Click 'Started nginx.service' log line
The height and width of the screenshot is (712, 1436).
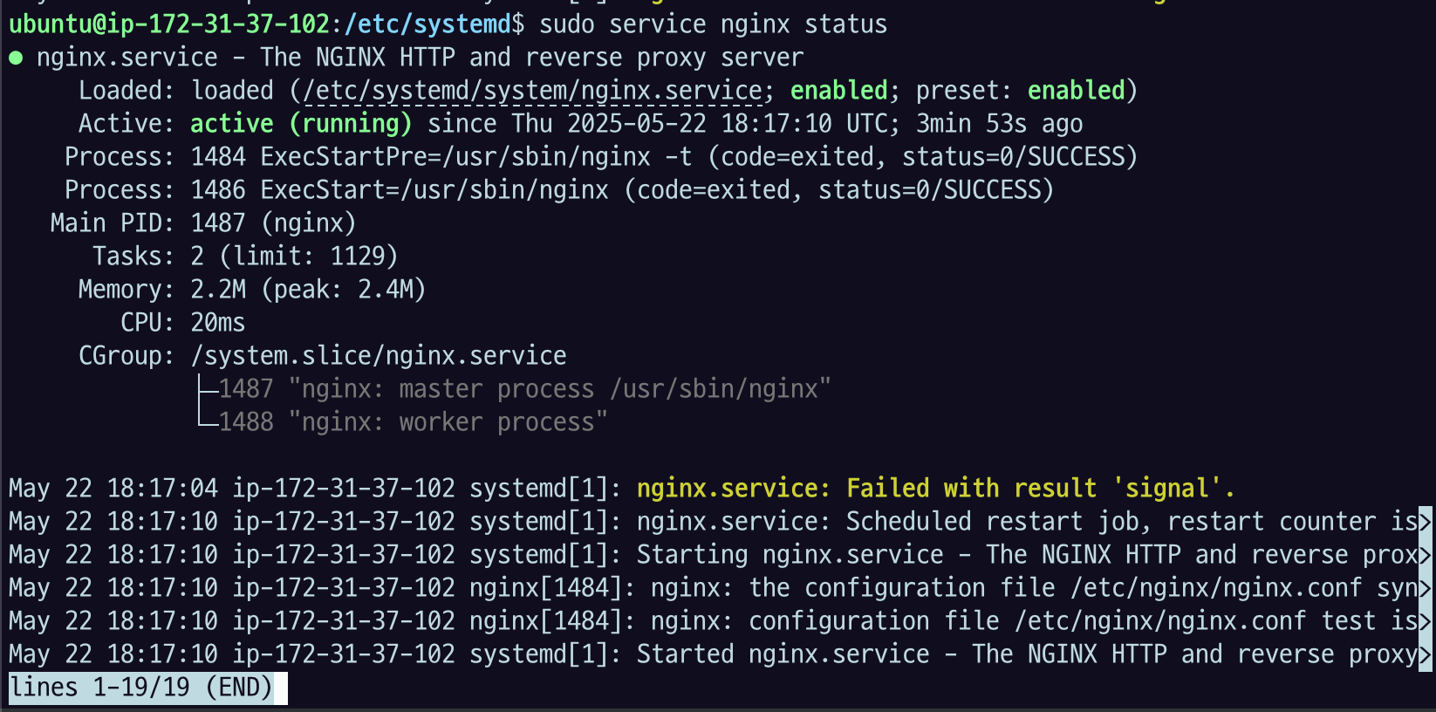point(714,654)
